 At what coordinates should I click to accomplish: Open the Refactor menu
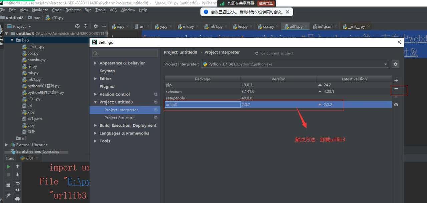[73, 10]
